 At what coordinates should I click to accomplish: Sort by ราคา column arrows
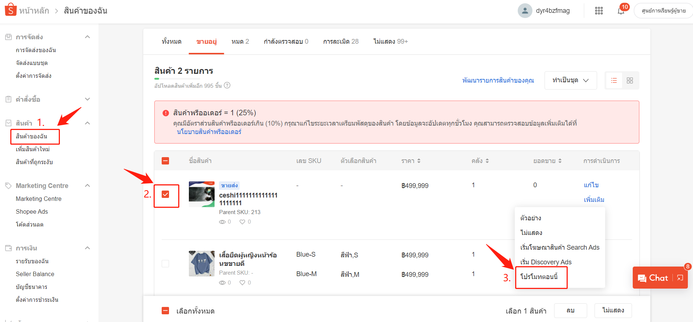pos(419,161)
